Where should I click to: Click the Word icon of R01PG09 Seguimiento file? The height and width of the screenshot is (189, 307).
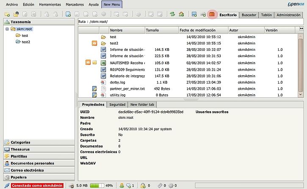103,69
